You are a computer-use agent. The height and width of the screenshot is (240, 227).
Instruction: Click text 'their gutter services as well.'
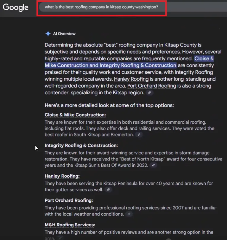click(x=74, y=190)
